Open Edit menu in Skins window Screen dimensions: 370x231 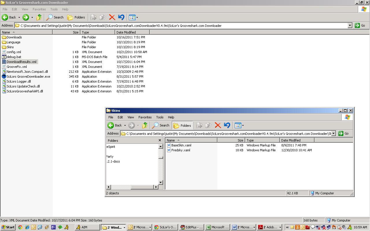click(120, 117)
